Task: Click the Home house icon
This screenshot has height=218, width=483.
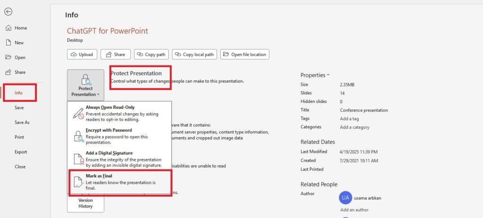Action: tap(8, 28)
